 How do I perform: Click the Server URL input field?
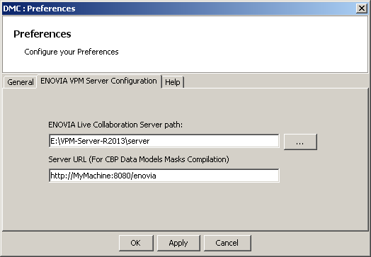pyautogui.click(x=164, y=176)
